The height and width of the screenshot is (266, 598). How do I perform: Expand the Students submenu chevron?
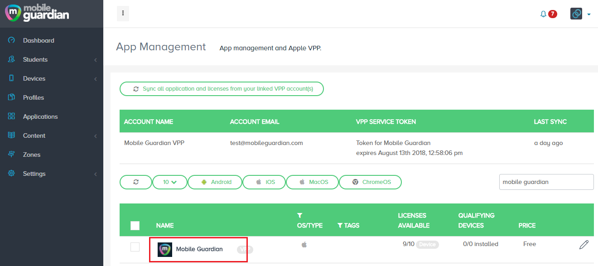[96, 60]
